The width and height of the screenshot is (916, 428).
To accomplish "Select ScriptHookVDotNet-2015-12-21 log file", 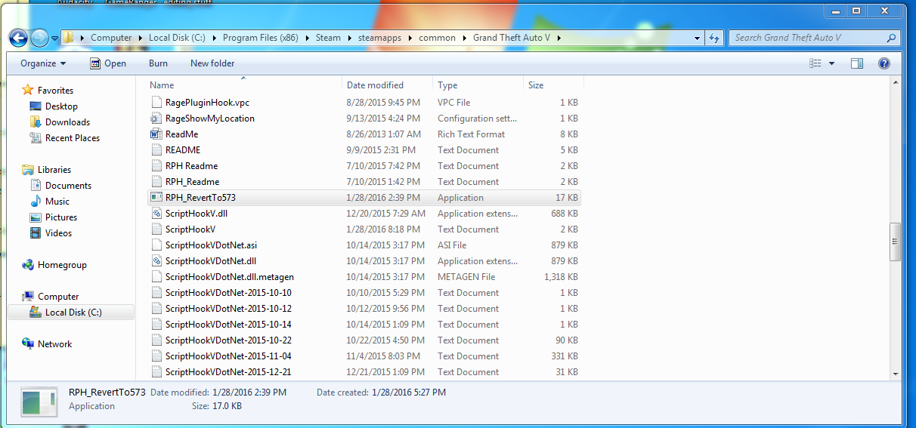I will 366,371.
